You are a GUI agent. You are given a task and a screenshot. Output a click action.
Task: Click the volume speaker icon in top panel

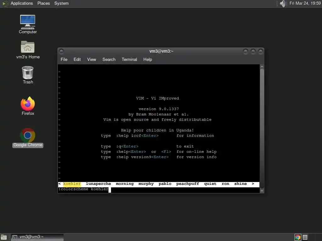[x=283, y=3]
